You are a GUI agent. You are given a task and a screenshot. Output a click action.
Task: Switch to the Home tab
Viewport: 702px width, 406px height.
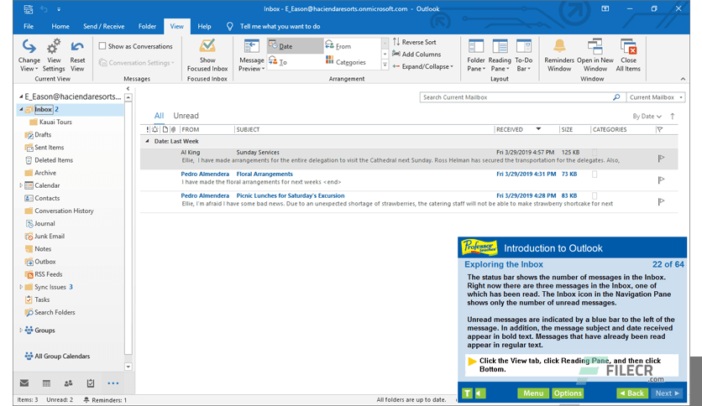click(60, 26)
